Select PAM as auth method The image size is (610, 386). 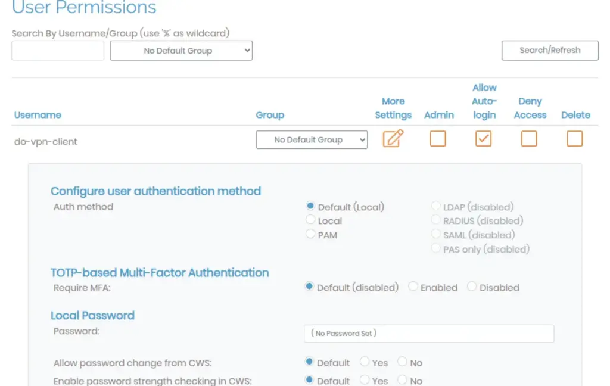click(310, 234)
